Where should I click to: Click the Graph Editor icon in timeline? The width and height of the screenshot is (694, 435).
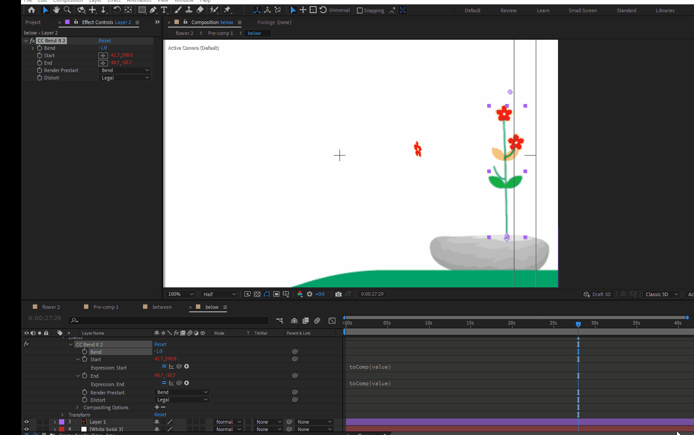[332, 321]
